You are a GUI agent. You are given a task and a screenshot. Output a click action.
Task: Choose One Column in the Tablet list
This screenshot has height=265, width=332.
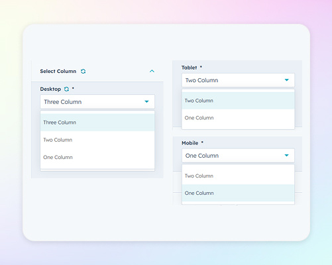238,118
